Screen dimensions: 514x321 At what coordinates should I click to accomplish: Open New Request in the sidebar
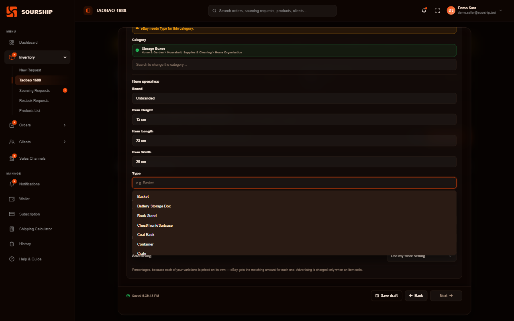(x=30, y=70)
